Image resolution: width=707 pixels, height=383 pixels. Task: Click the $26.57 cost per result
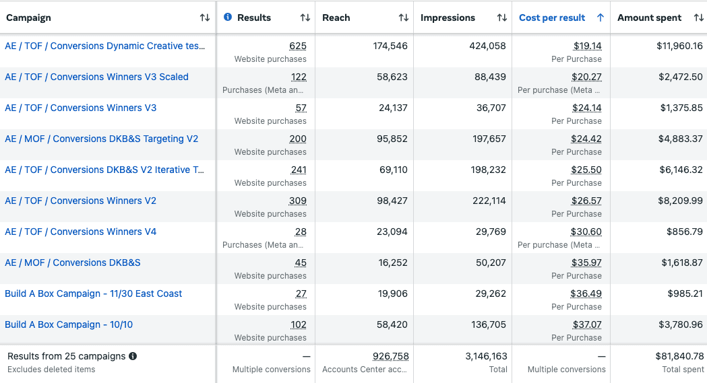[586, 201]
